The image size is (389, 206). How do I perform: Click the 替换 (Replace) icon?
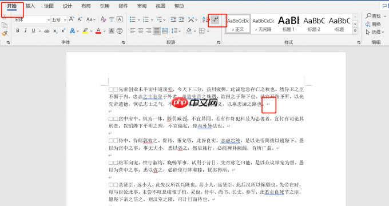(373, 24)
